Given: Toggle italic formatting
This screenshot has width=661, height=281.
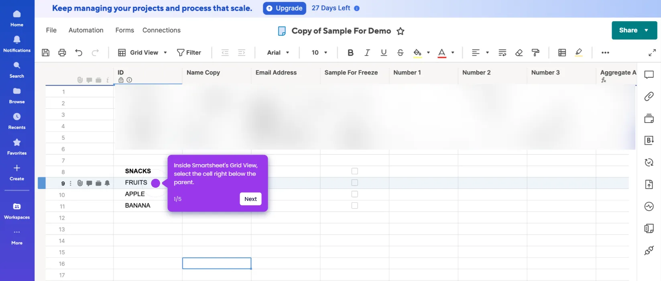Looking at the screenshot, I should 367,52.
